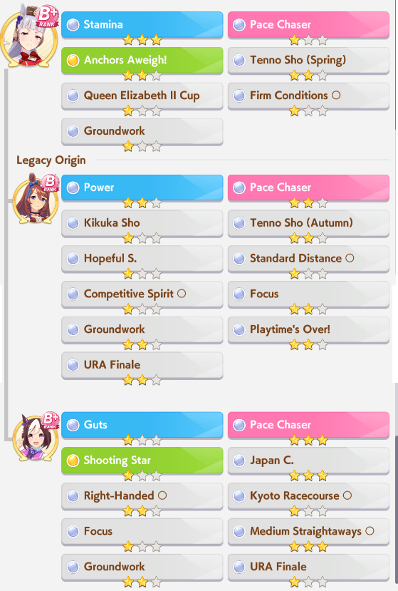The image size is (398, 591).
Task: Click the circle symbol after Medium Straightaways
Action: click(x=370, y=531)
